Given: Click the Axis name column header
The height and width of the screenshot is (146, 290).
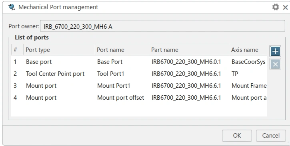Looking at the screenshot, I should point(248,49).
